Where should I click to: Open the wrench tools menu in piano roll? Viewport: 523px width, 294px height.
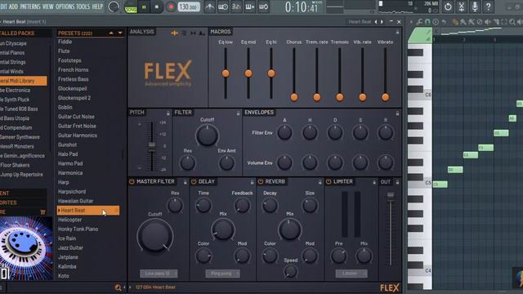click(419, 22)
